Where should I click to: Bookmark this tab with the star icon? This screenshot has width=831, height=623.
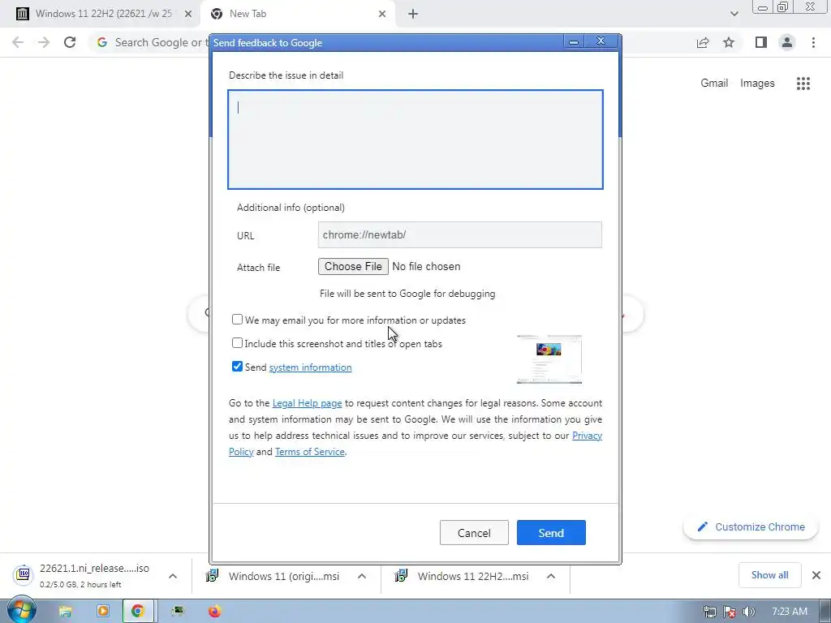click(729, 42)
